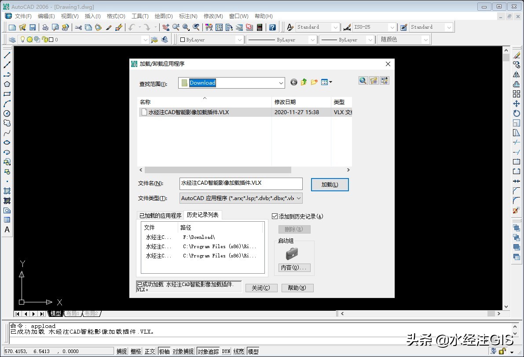Image resolution: width=524 pixels, height=357 pixels.
Task: Go up one folder level in dialog
Action: 304,82
